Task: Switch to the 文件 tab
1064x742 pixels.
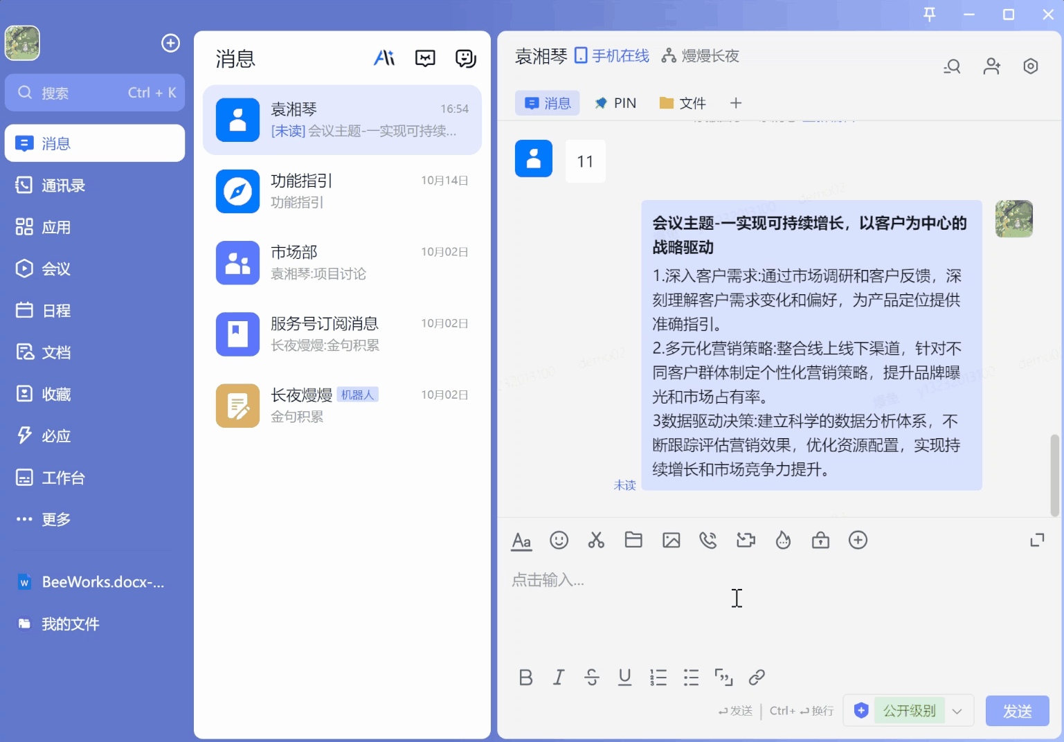Action: tap(683, 103)
